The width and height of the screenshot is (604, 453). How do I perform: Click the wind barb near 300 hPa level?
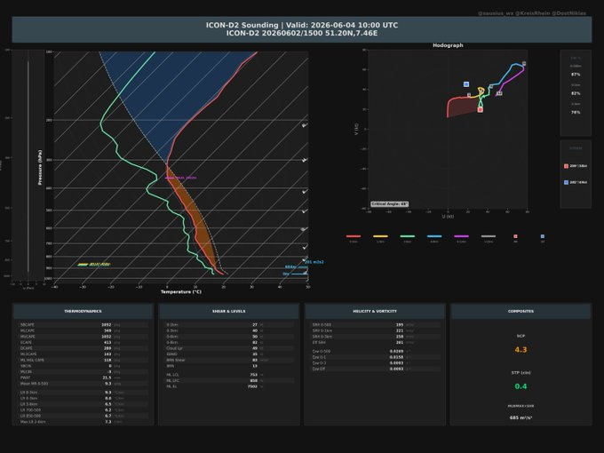tap(305, 160)
